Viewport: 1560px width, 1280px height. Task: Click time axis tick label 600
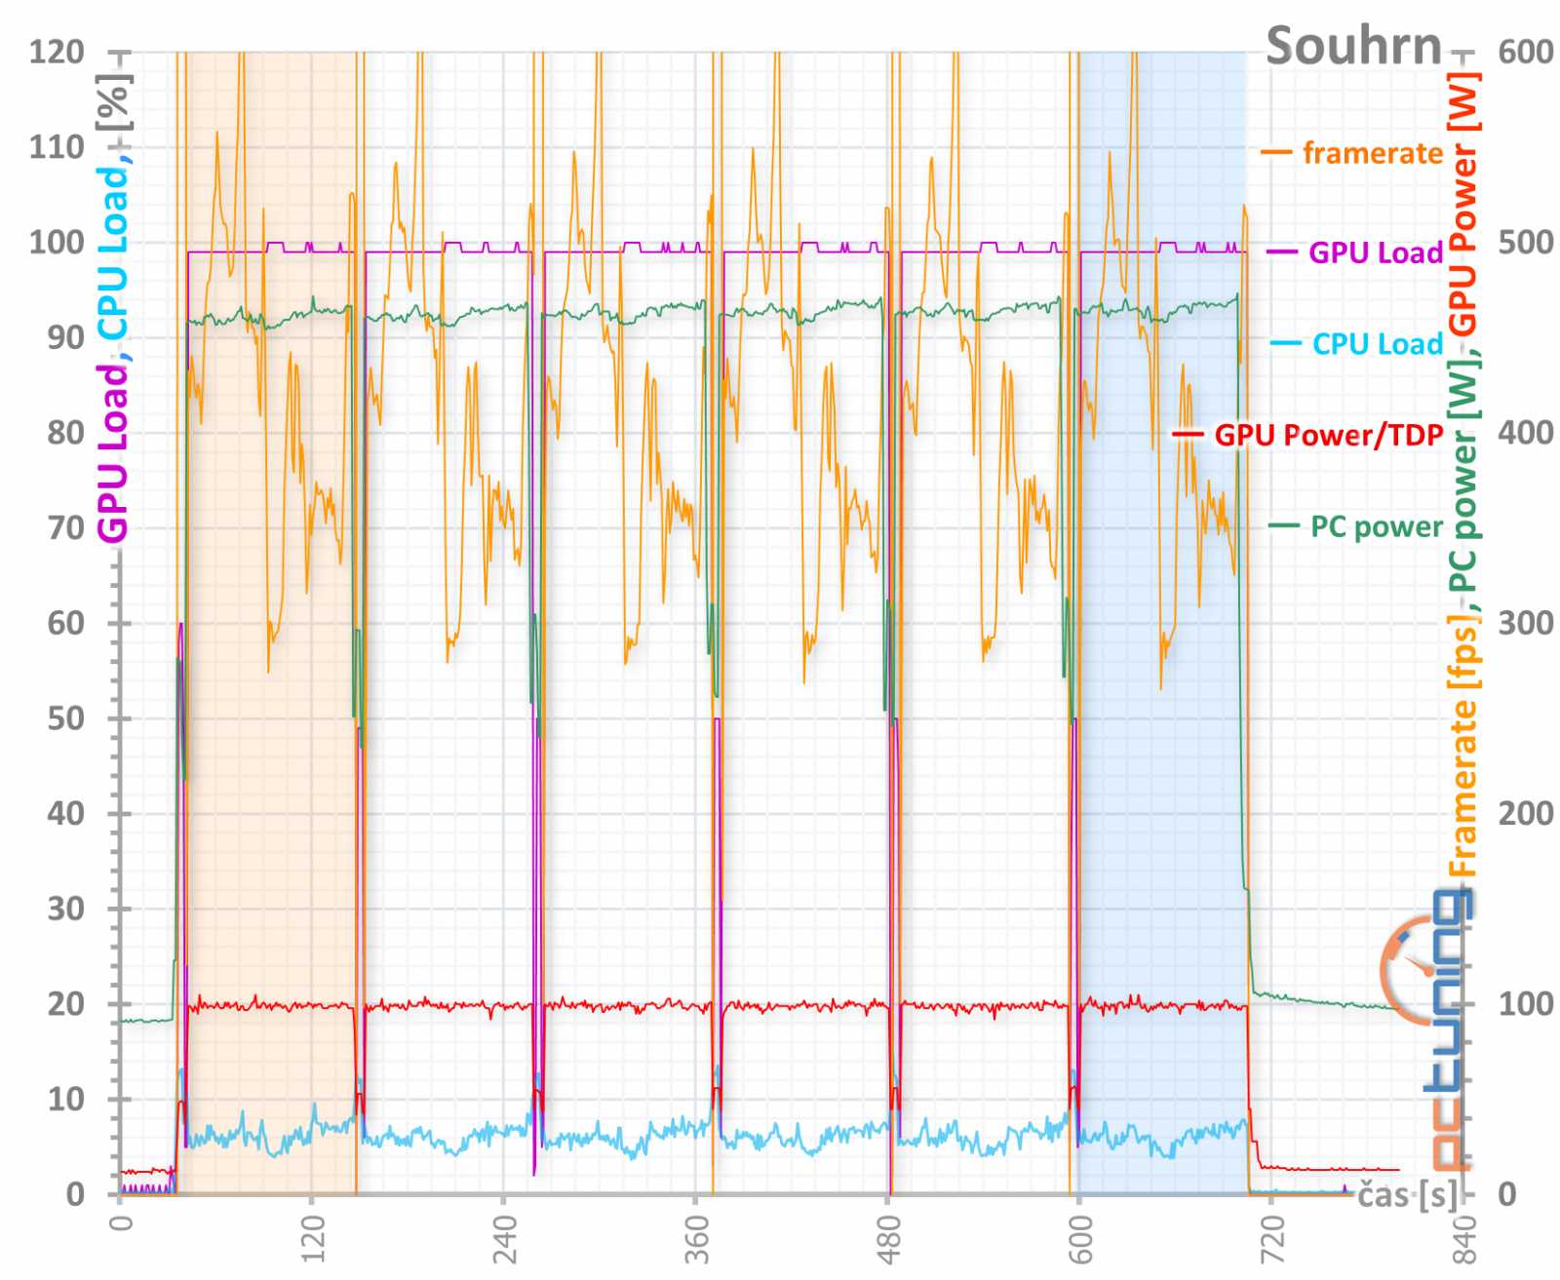[1080, 1238]
